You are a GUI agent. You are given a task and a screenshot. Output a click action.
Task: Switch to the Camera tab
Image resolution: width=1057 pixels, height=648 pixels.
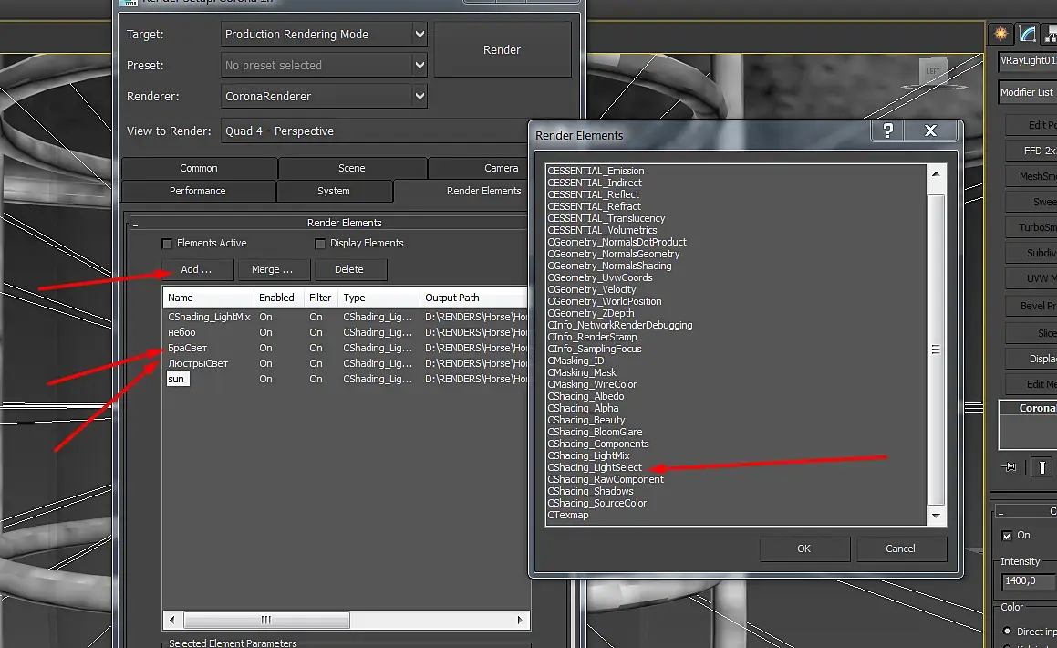click(501, 168)
